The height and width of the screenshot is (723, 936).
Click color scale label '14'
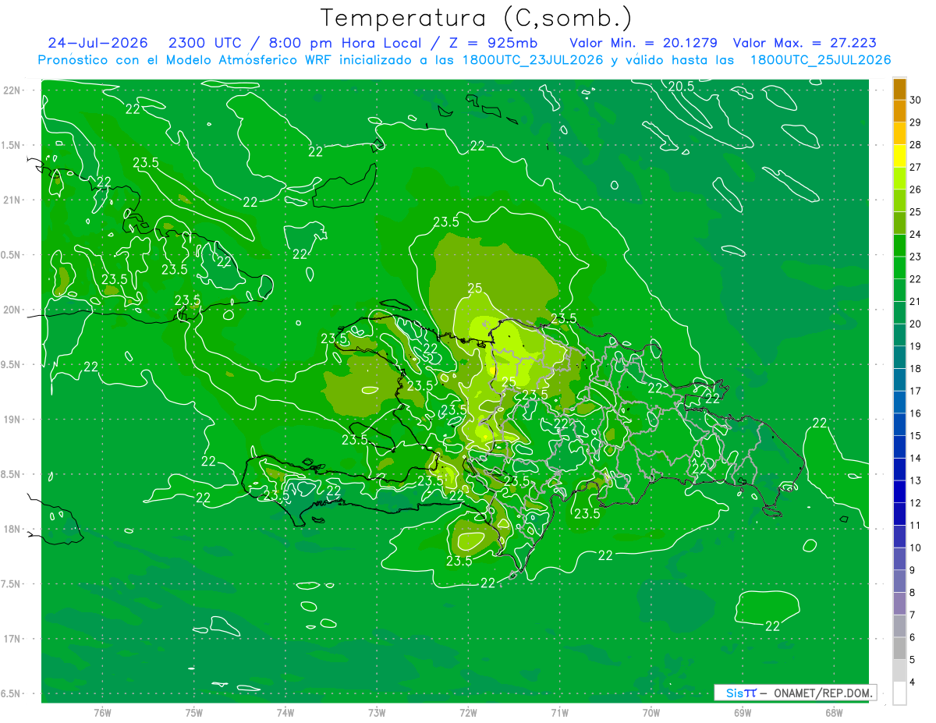point(915,458)
